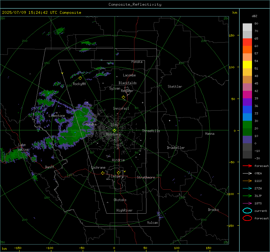Select the yellow diamond marker beside RockyMH
Viewport: 270px width, 252px height.
tap(80, 78)
